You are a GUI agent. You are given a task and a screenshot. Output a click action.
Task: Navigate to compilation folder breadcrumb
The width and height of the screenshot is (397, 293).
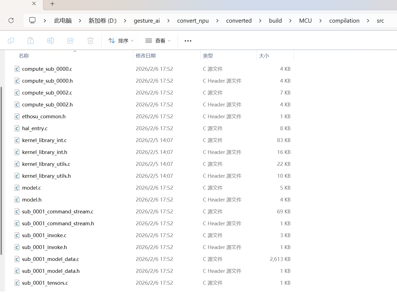pos(344,21)
